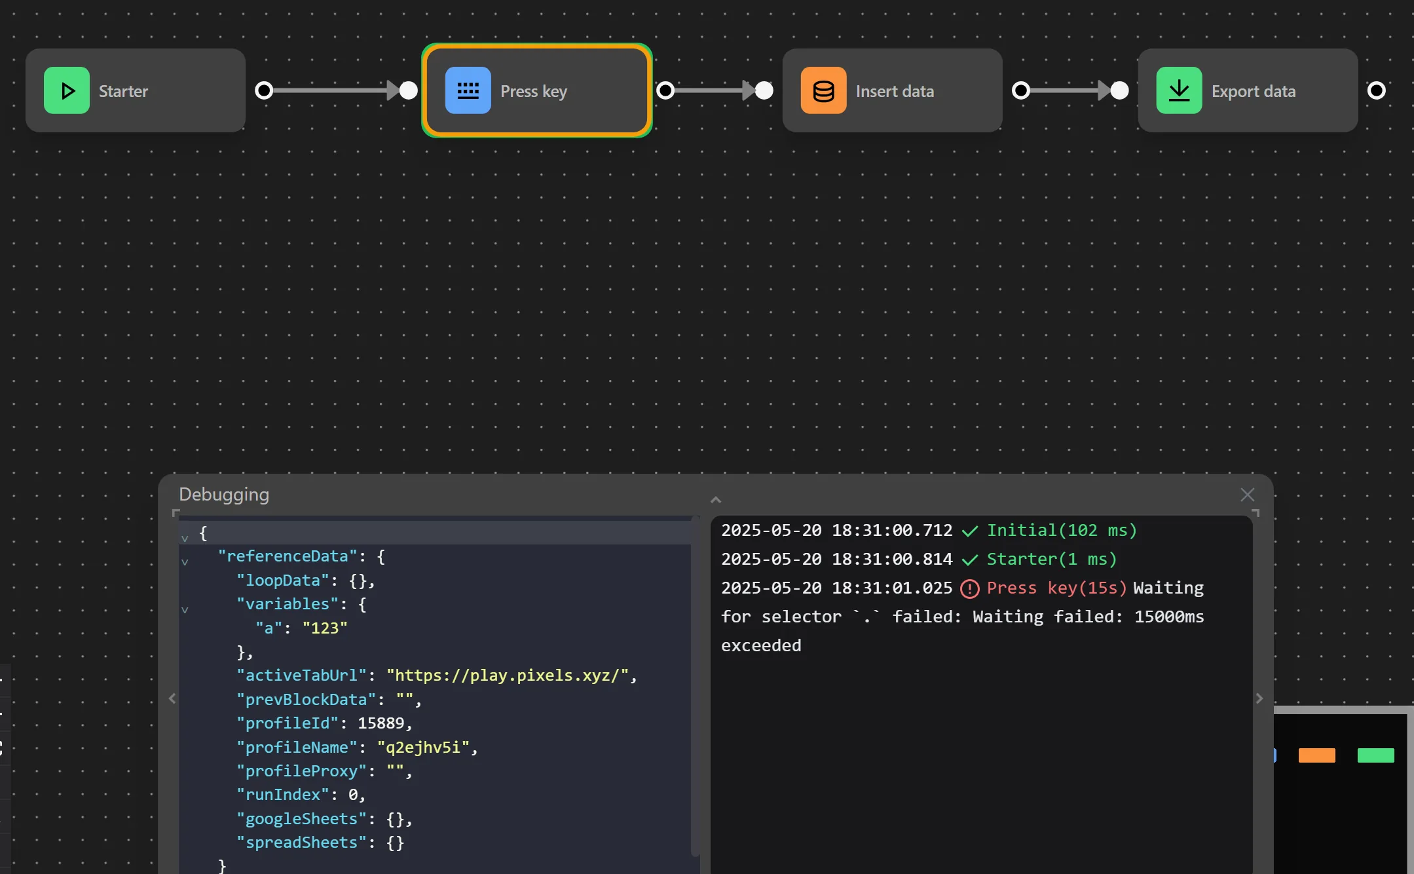Click the Insert data block label
The height and width of the screenshot is (874, 1414).
click(x=895, y=91)
